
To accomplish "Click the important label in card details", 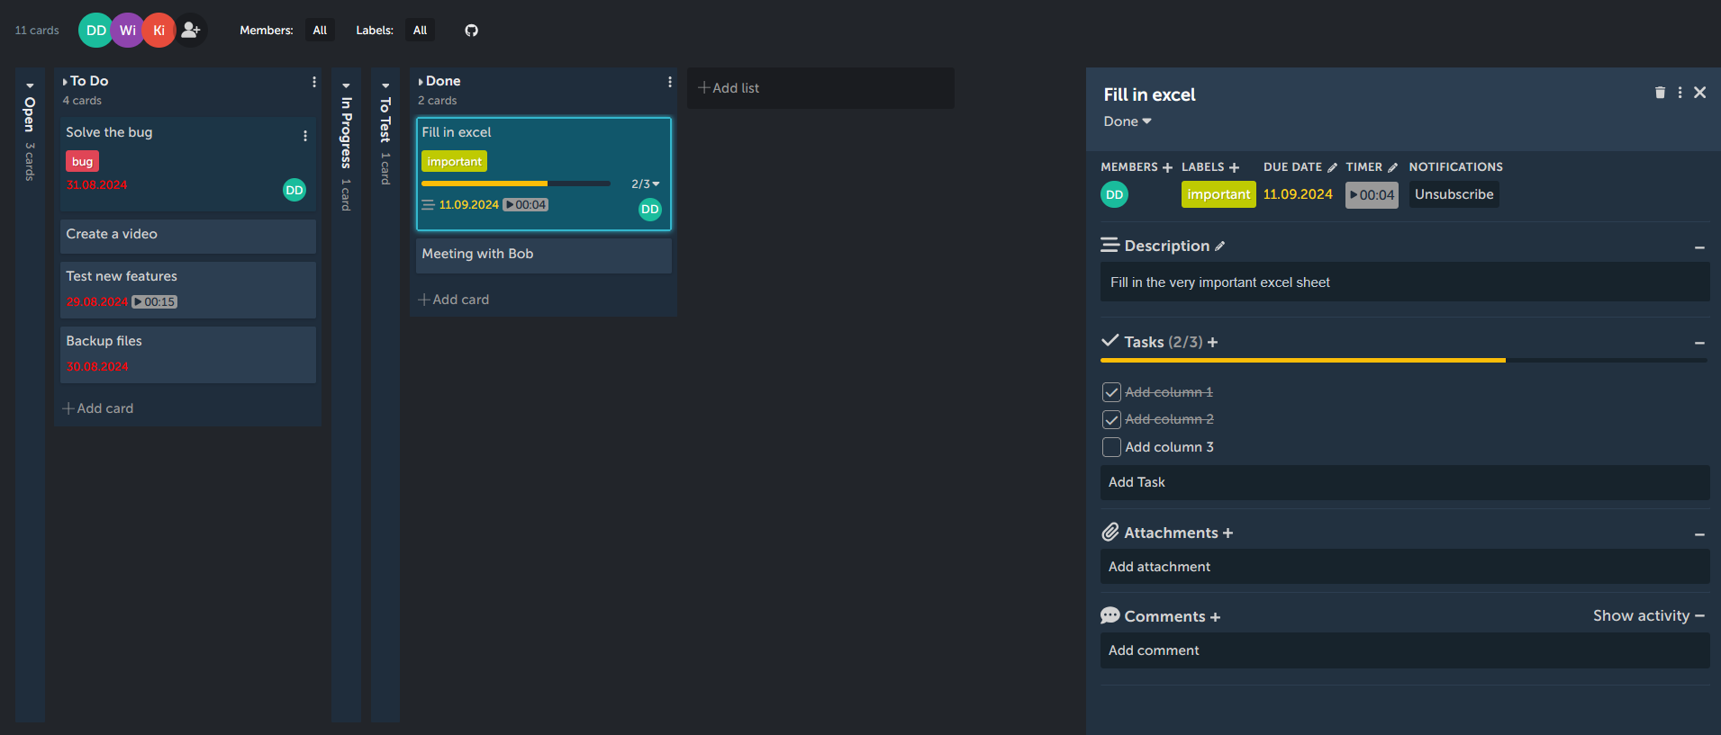I will pyautogui.click(x=1218, y=194).
